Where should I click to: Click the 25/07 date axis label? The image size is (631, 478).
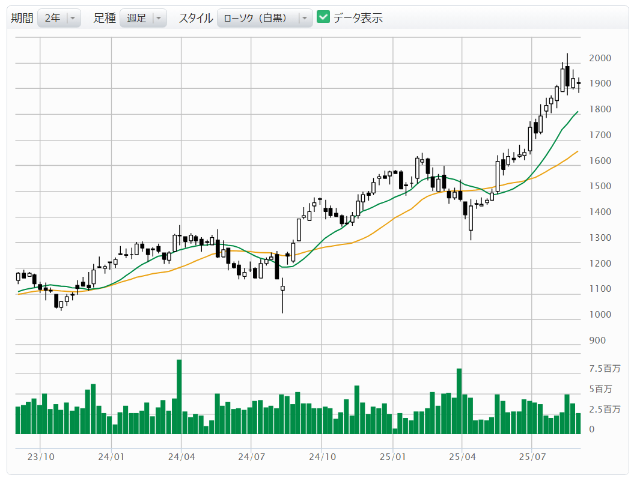point(532,456)
